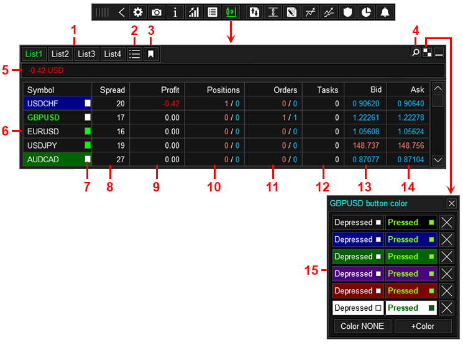
Task: Click the magnifier search icon in panel header
Action: click(x=415, y=53)
